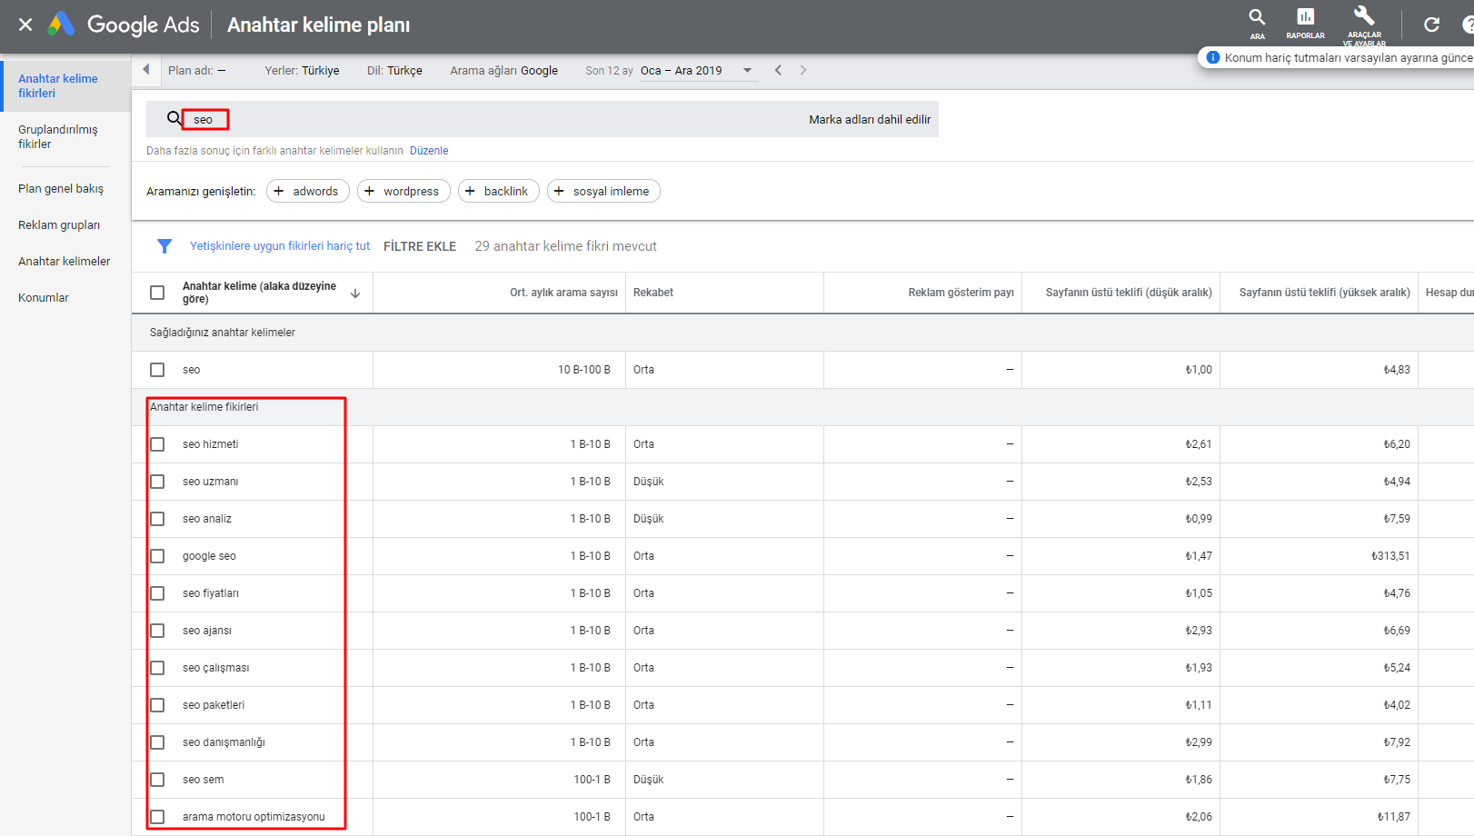Go to previous date range arrow

pyautogui.click(x=778, y=70)
